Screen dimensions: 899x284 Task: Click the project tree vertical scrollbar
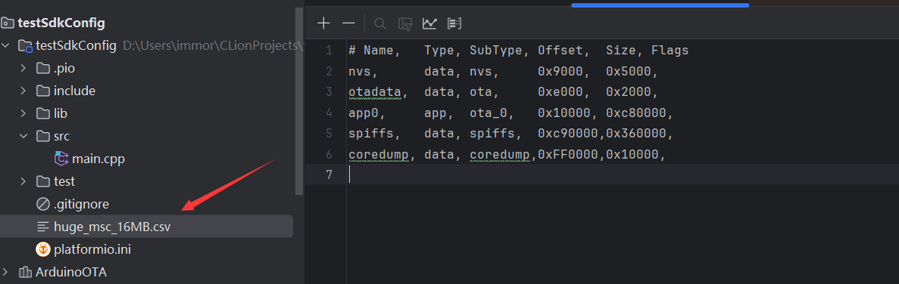pyautogui.click(x=298, y=102)
